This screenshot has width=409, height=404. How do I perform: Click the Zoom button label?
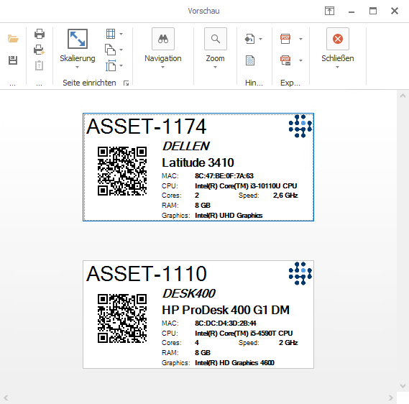coord(215,58)
